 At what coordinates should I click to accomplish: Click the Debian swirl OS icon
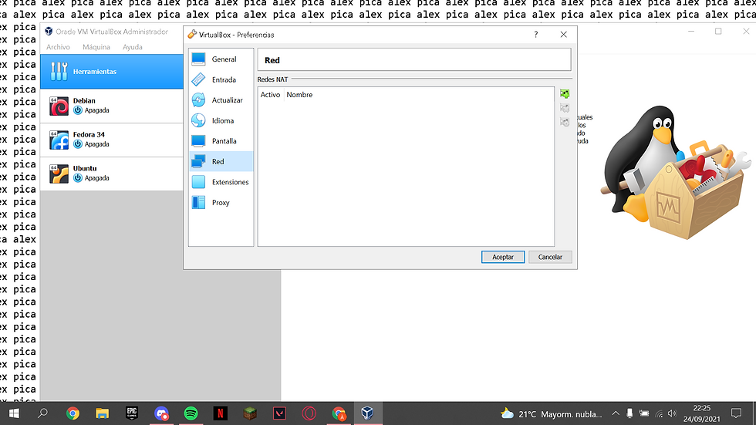pyautogui.click(x=59, y=106)
